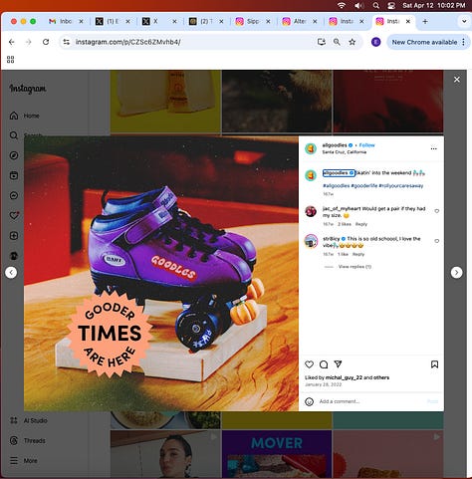Open Santa Cruz, California location link
The image size is (472, 479).
pos(345,152)
